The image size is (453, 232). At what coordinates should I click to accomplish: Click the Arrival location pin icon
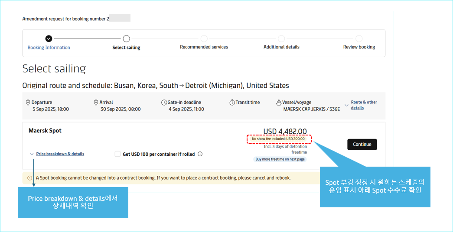(96, 103)
